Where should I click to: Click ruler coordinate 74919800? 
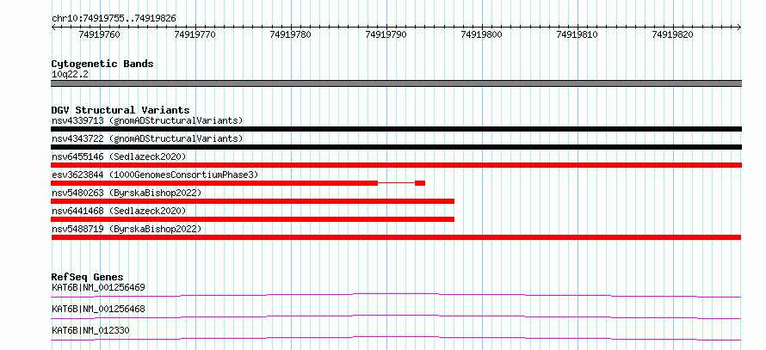click(x=481, y=34)
